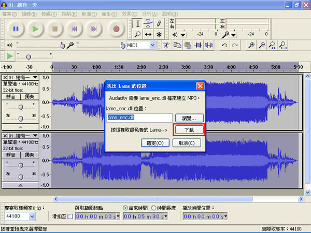Toggle Mute (靜音) on the second track

[11, 155]
